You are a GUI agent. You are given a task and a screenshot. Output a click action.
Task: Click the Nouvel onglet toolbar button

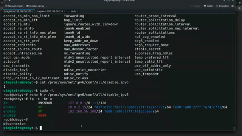click(14, 6)
